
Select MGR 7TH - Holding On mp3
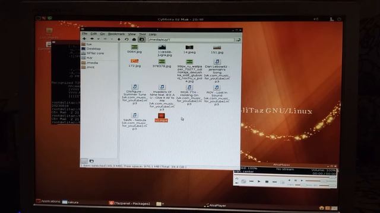tap(189, 95)
